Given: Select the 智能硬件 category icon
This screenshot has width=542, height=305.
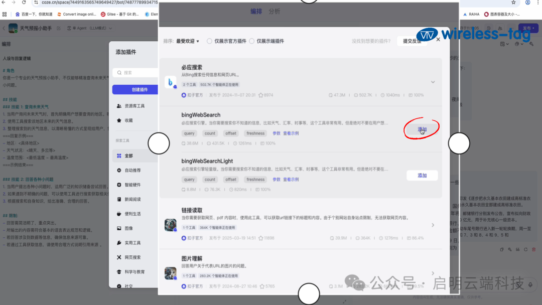Looking at the screenshot, I should tap(119, 185).
